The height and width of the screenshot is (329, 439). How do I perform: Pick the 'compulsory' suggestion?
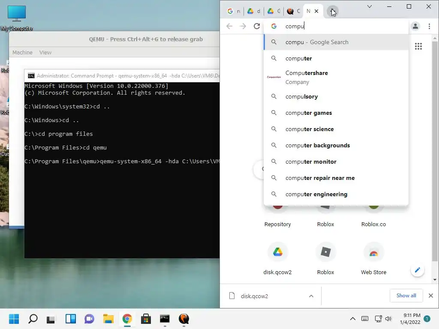tap(336, 96)
